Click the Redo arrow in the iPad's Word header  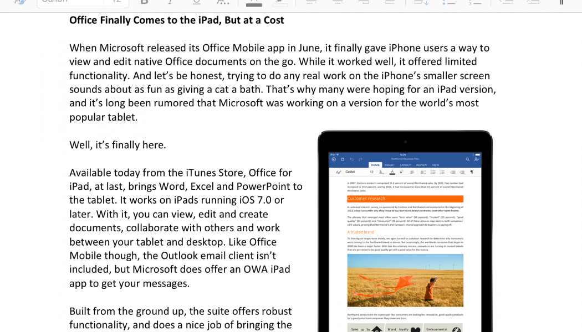(x=360, y=159)
